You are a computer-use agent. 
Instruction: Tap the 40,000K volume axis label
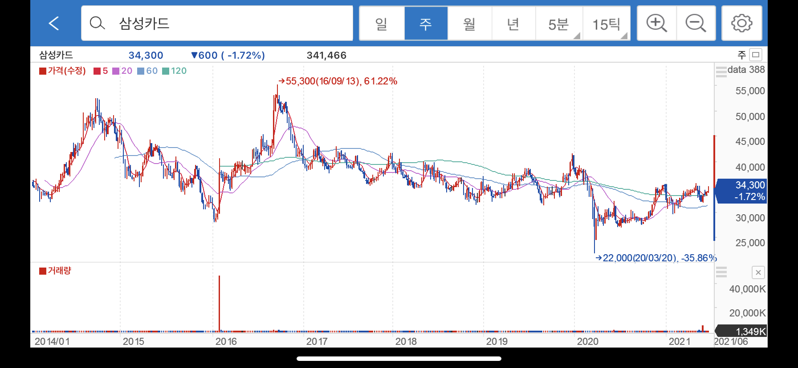pyautogui.click(x=747, y=289)
